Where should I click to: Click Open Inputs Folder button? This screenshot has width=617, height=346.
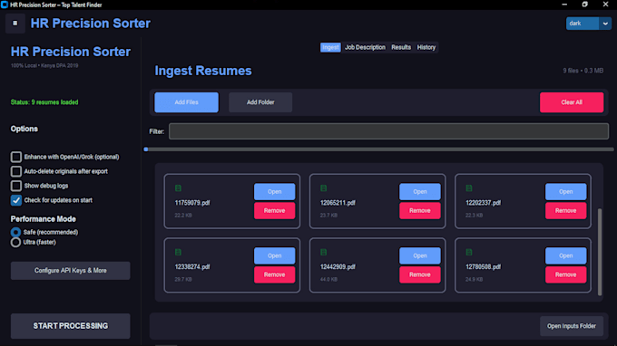[x=572, y=326]
